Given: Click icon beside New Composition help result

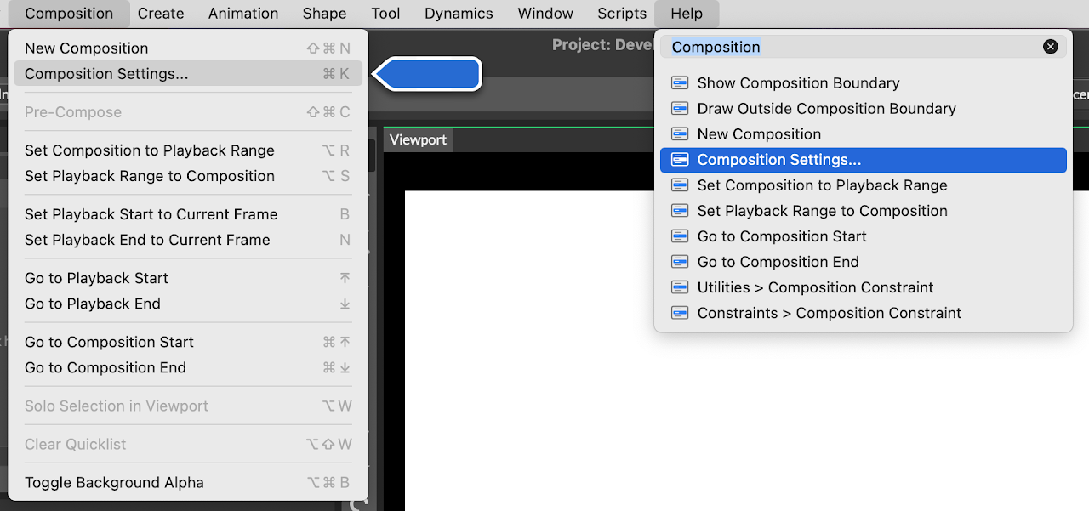Looking at the screenshot, I should [679, 134].
